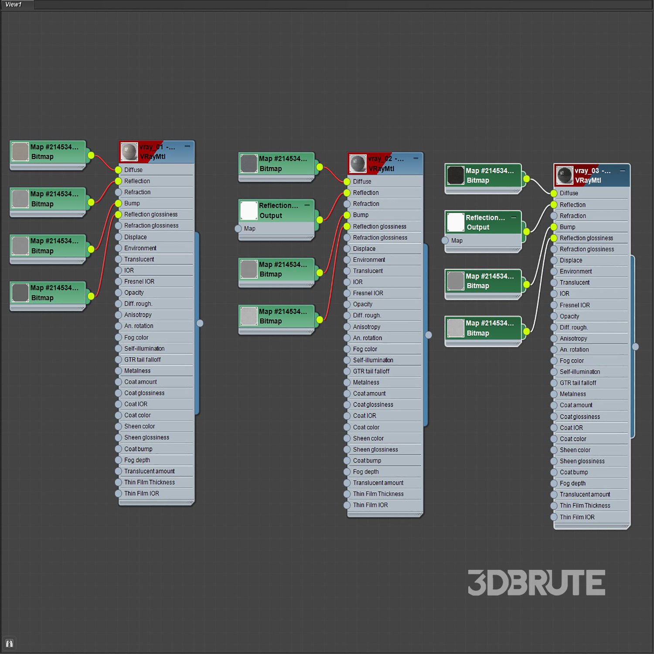654x654 pixels.
Task: Click the output socket of vray_02 node
Action: coord(429,335)
